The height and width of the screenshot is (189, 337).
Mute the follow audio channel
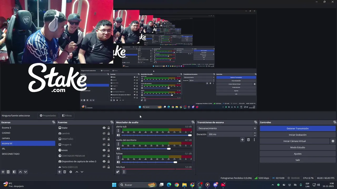pyautogui.click(x=118, y=162)
